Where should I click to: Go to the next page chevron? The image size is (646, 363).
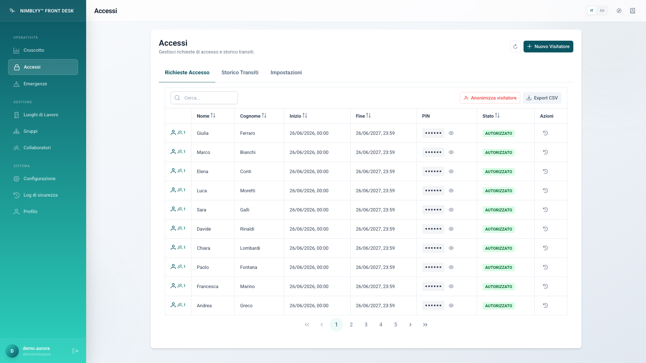(x=410, y=325)
